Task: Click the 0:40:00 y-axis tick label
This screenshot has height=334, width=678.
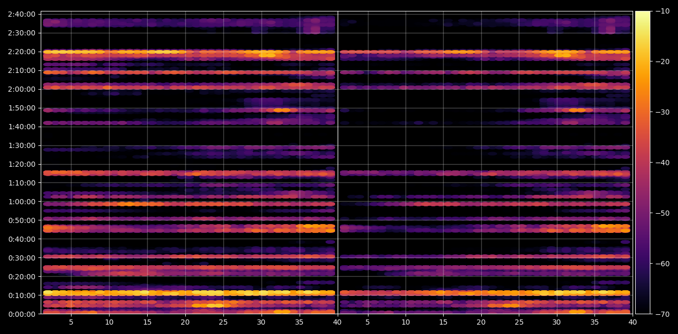Action: coord(22,239)
